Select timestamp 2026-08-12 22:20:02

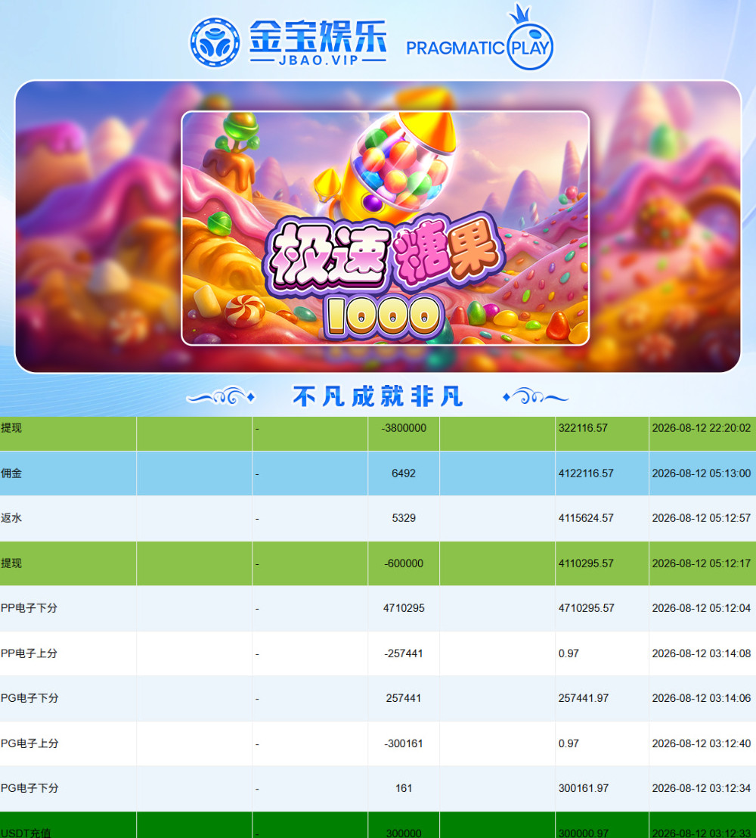[x=701, y=428]
